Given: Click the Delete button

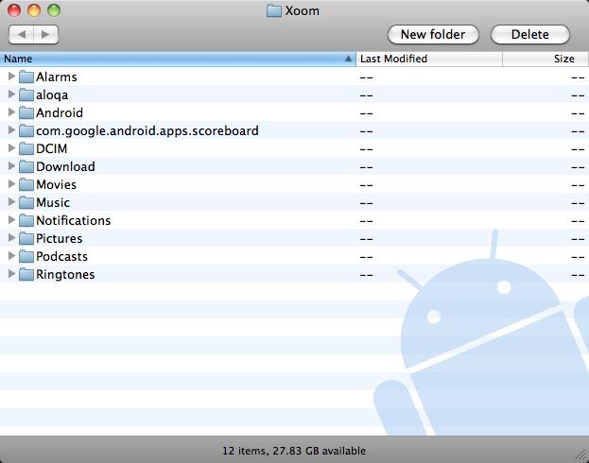Looking at the screenshot, I should tap(530, 35).
